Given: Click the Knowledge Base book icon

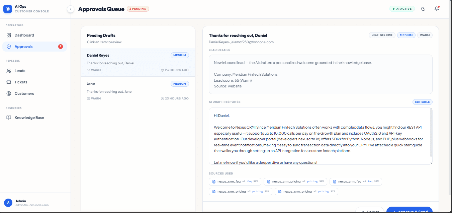Looking at the screenshot, I should click(9, 118).
